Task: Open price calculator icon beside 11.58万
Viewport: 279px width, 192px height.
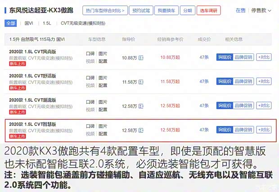Action: coord(141,82)
